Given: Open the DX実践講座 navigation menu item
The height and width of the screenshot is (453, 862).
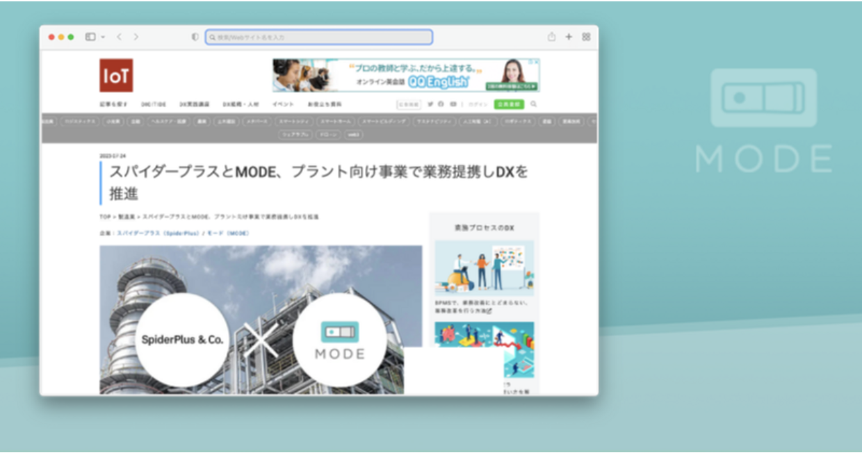Looking at the screenshot, I should click(195, 104).
